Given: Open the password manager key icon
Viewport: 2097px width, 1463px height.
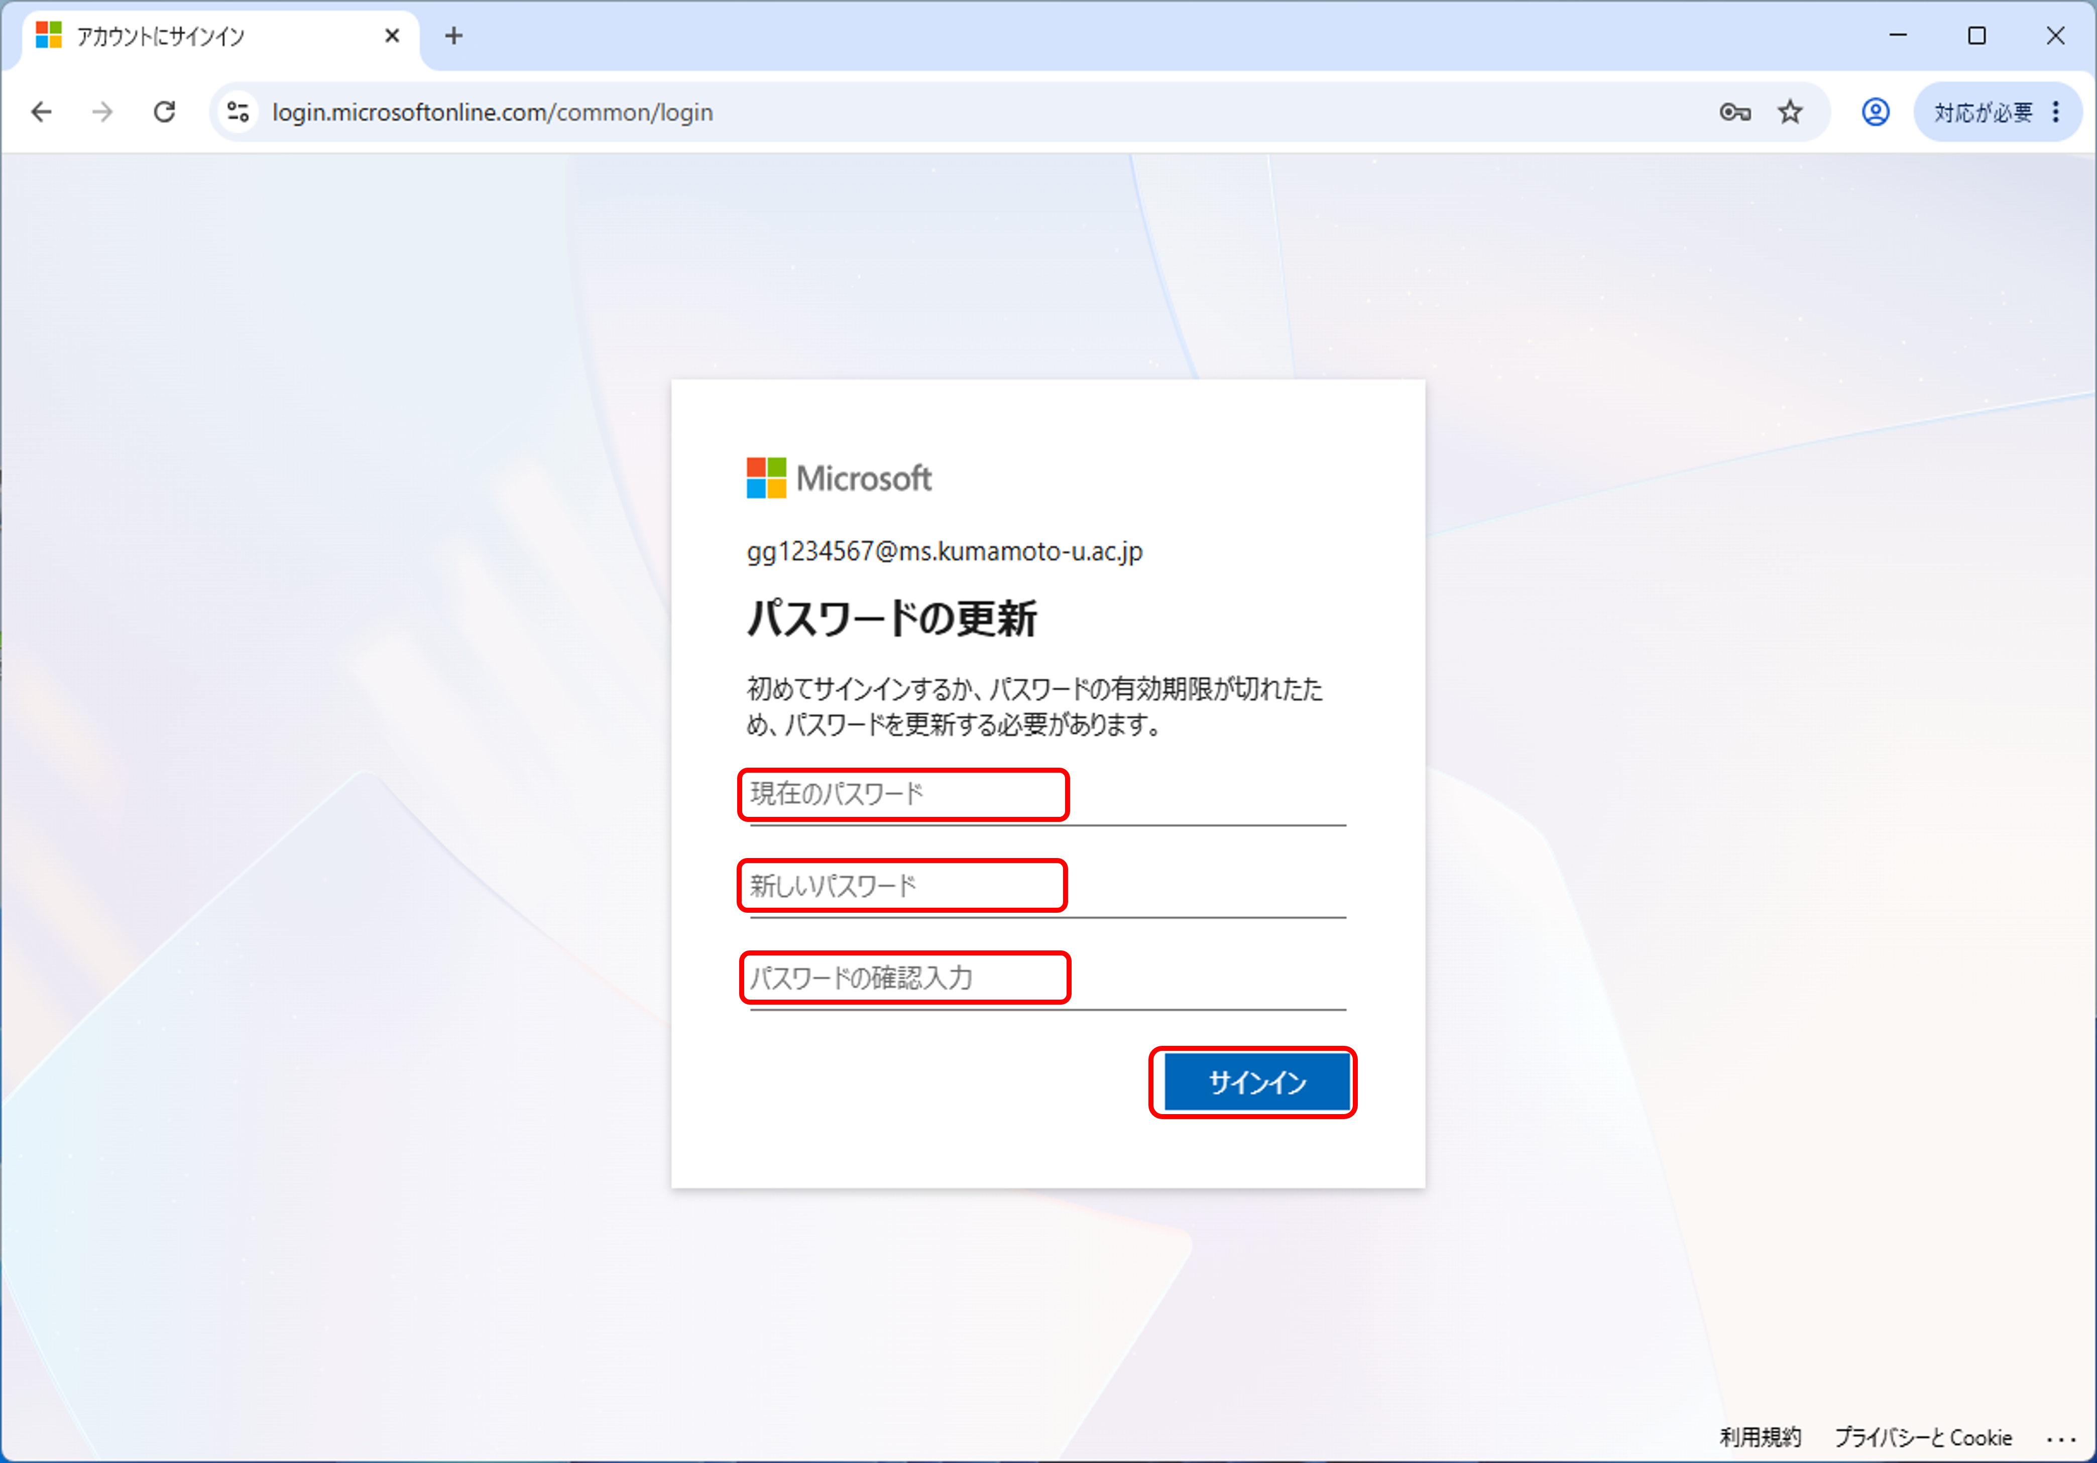Looking at the screenshot, I should coord(1734,112).
